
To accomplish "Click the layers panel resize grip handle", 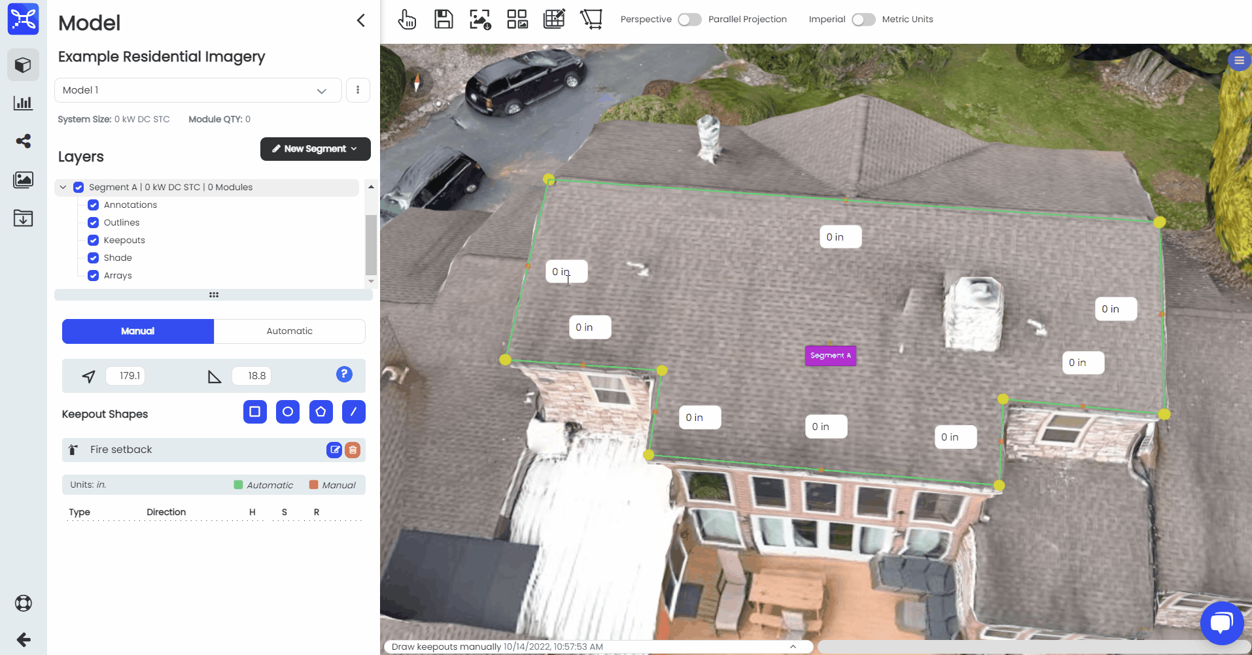I will (214, 295).
